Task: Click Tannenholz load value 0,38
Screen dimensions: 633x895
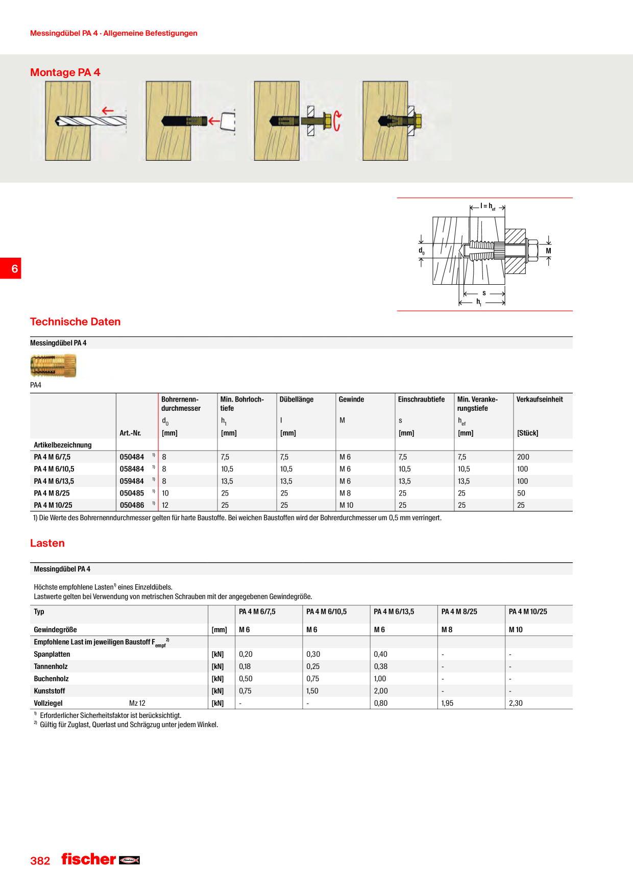Action: [380, 666]
